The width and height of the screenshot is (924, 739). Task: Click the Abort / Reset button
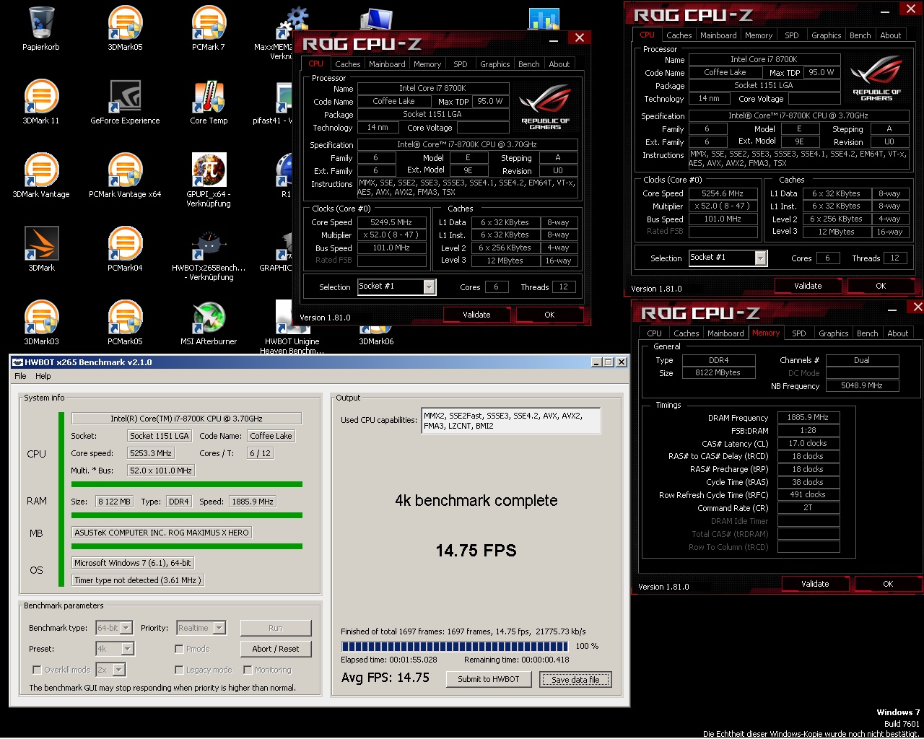point(276,649)
